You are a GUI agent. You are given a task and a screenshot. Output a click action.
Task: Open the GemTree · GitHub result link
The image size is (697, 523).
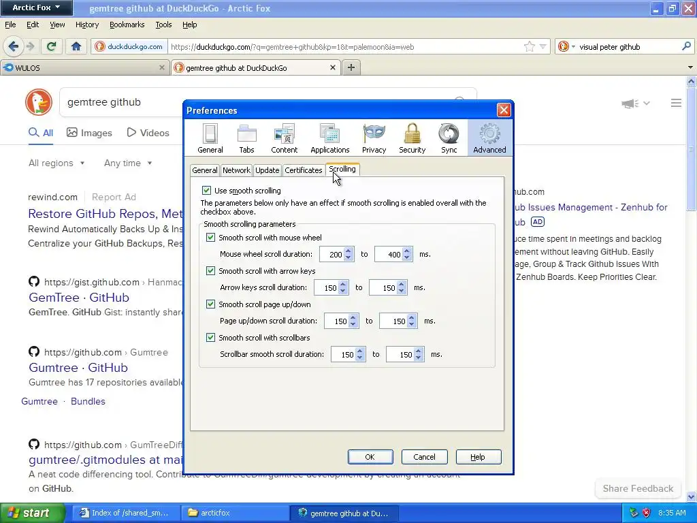click(x=79, y=298)
